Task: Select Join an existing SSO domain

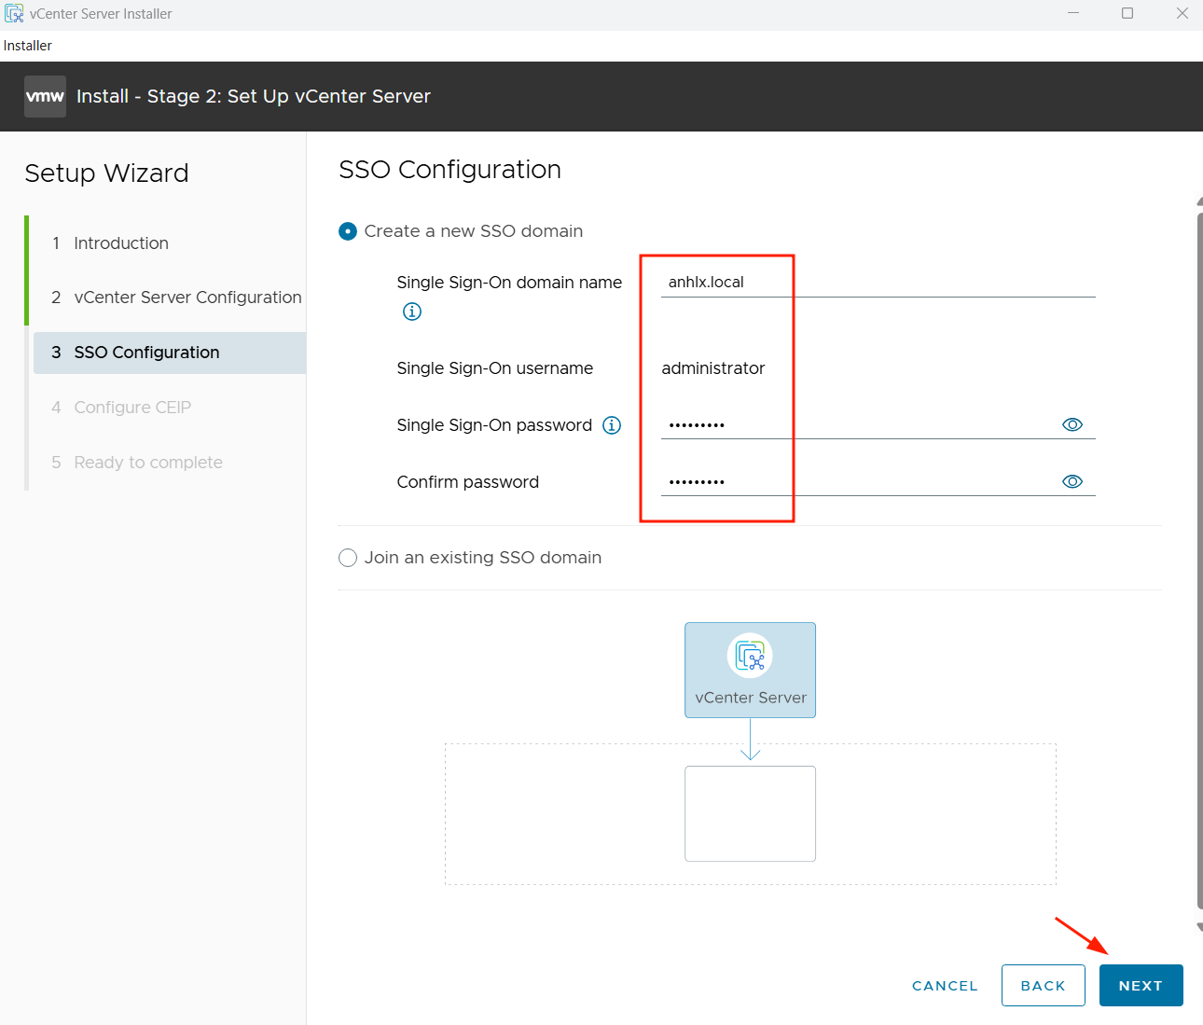Action: 348,558
